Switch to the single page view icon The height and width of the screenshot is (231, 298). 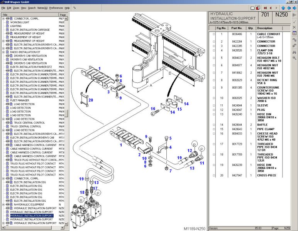coord(252,8)
